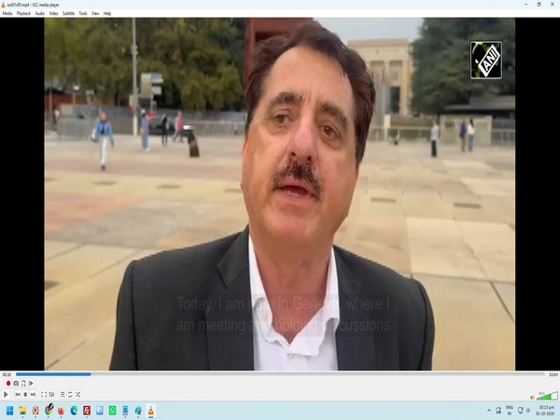Close the VLC media player window

[553, 5]
